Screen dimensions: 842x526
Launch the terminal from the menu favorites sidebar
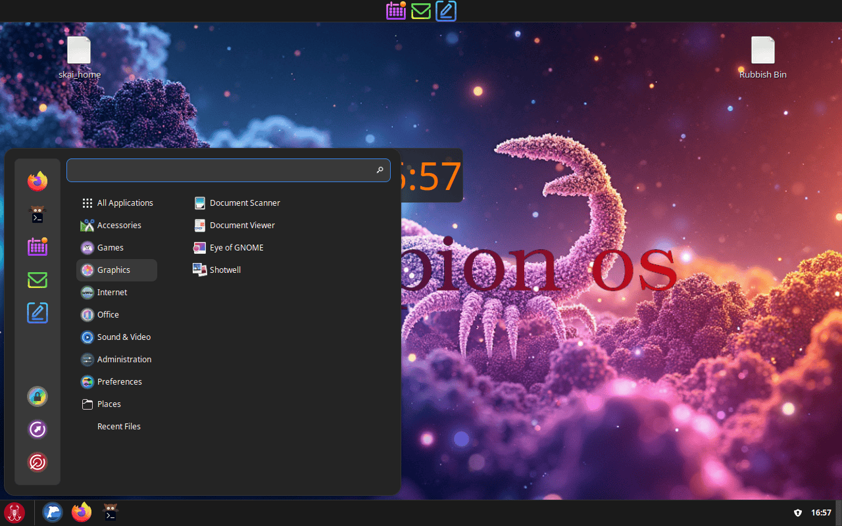(x=37, y=214)
